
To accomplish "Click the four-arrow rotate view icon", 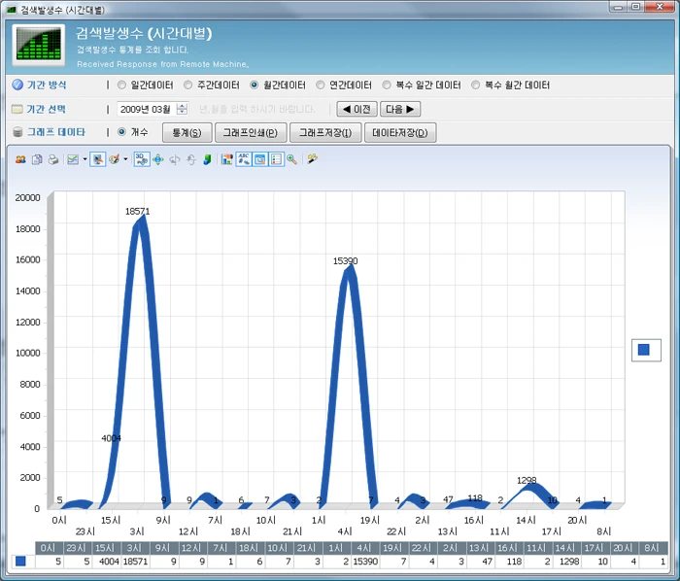I will [x=158, y=159].
